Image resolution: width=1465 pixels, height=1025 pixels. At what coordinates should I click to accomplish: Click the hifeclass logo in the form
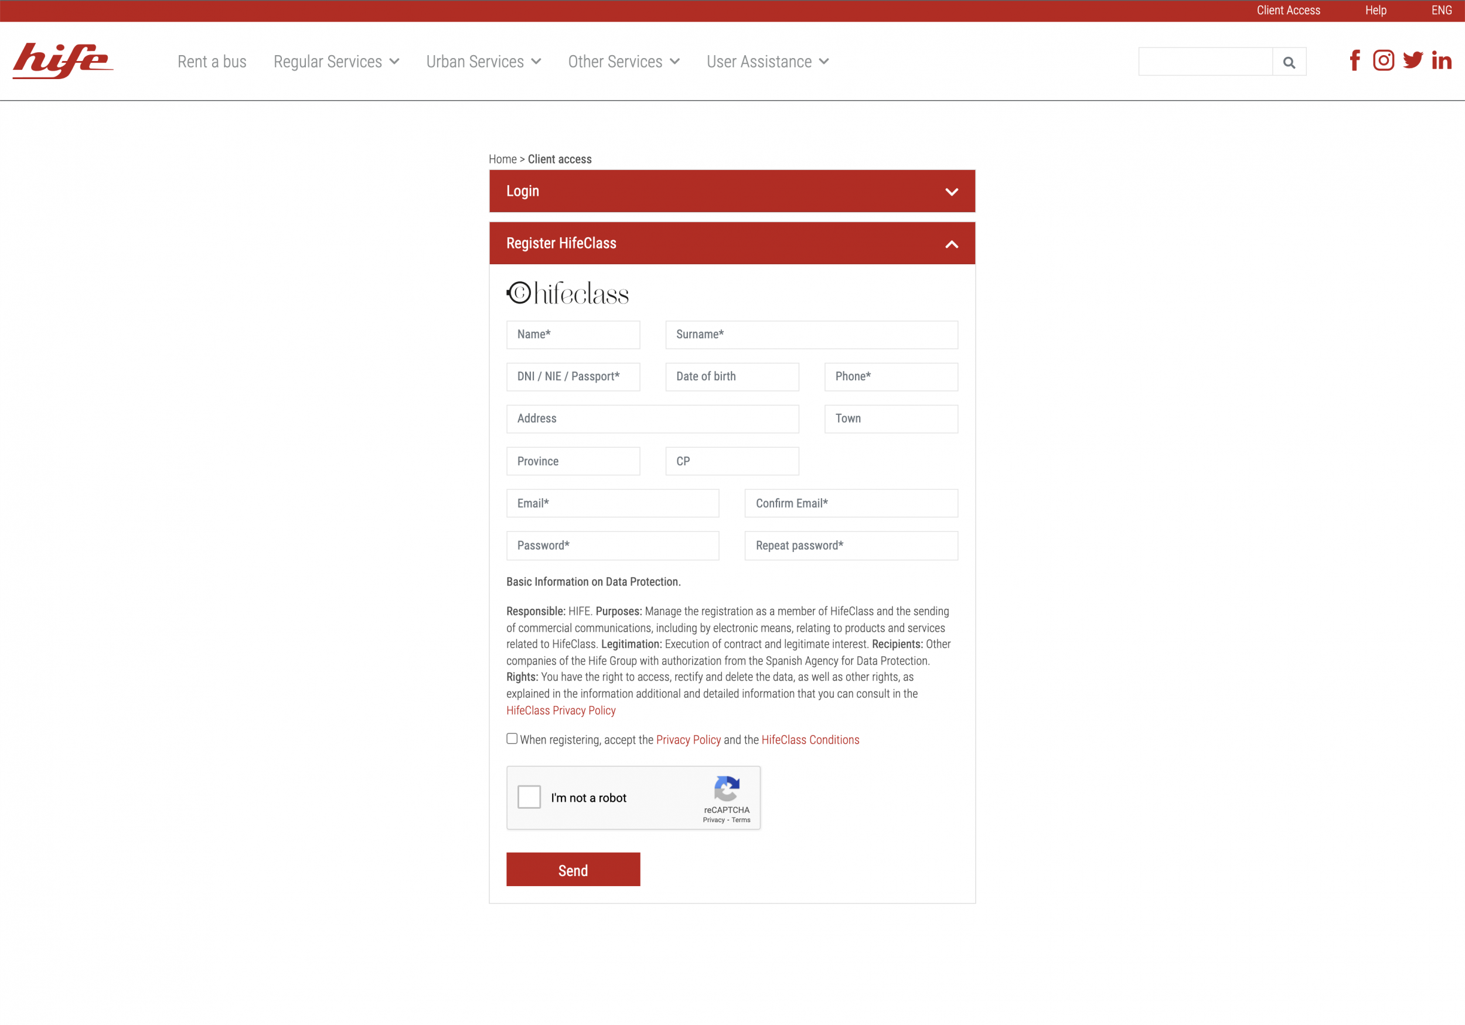click(x=567, y=294)
